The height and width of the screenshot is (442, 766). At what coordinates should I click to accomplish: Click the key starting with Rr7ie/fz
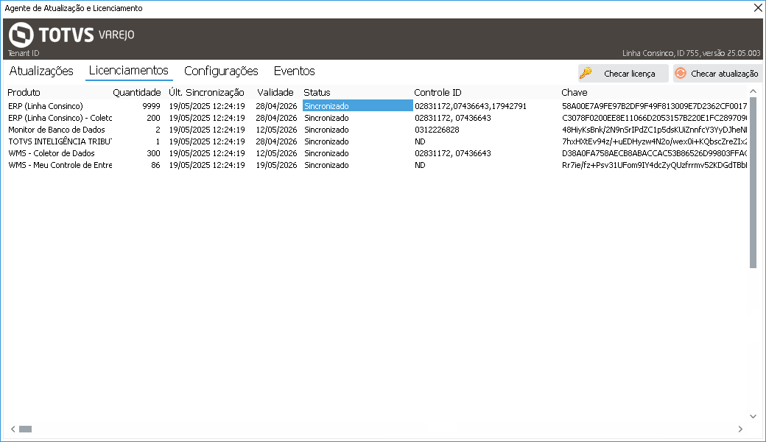(654, 164)
